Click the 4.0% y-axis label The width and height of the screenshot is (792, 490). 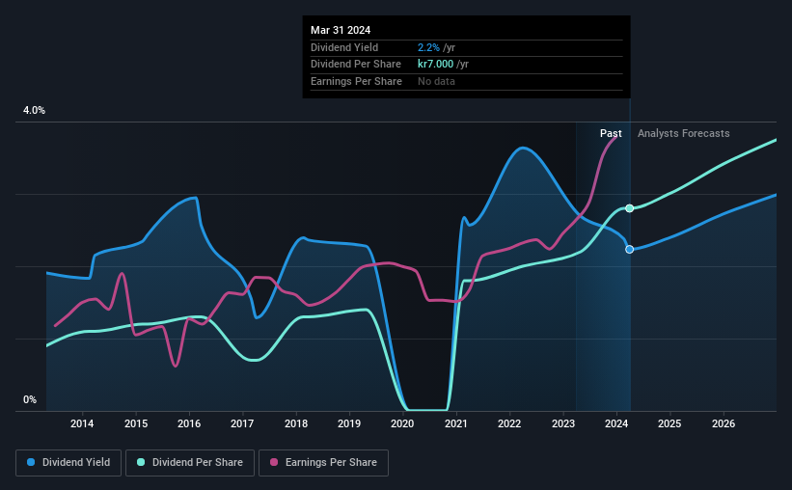click(x=34, y=110)
